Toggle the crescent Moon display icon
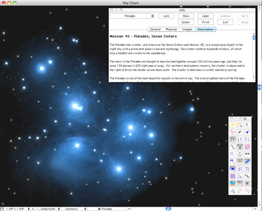The image size is (262, 211). pyautogui.click(x=247, y=125)
